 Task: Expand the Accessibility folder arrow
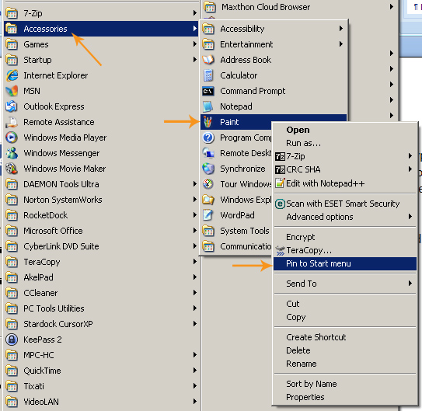pyautogui.click(x=341, y=28)
